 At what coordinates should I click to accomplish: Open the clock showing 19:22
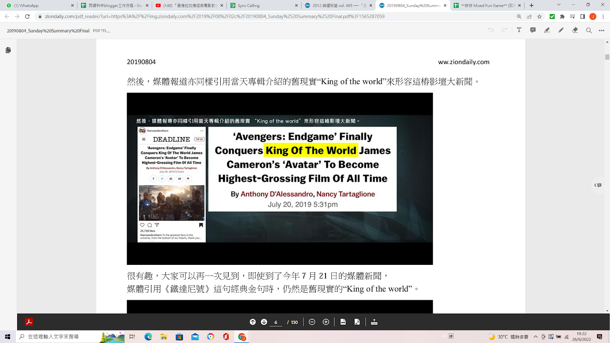point(581,337)
